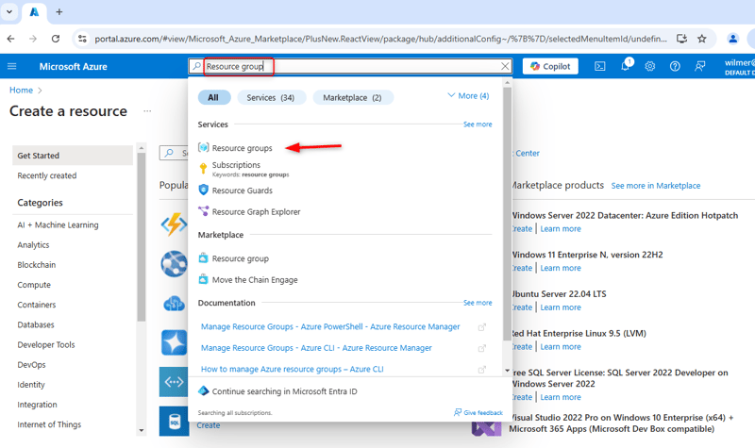This screenshot has width=755, height=448.
Task: Select the Services (34) filter
Action: [271, 98]
